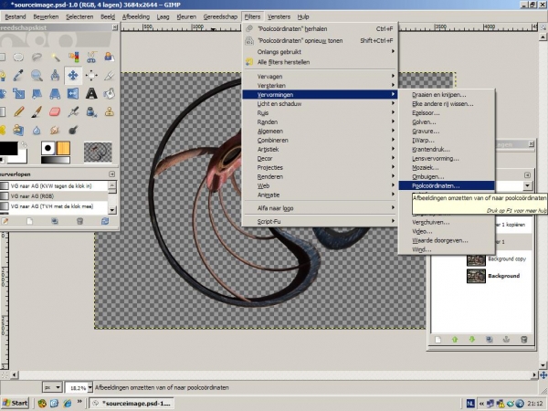Expand the Licht en schaduw submenu

pyautogui.click(x=321, y=103)
